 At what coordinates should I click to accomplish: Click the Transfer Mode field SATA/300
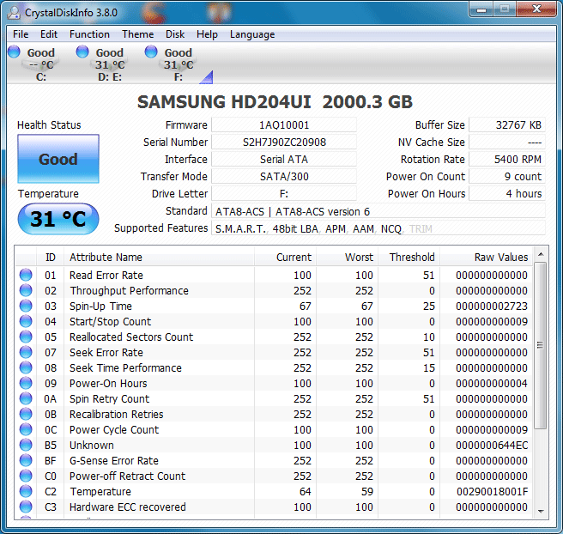pos(284,177)
